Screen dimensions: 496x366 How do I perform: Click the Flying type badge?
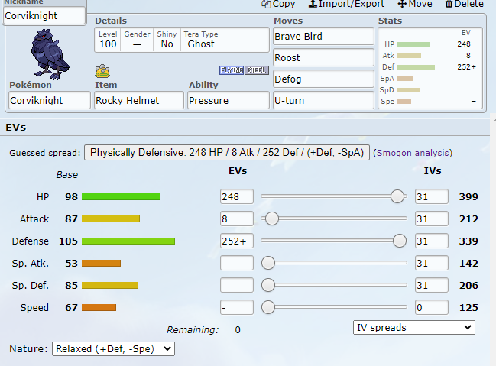coord(232,70)
